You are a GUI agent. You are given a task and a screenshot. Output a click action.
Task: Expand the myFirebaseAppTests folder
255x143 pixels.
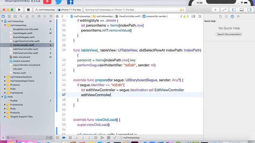coord(5,77)
